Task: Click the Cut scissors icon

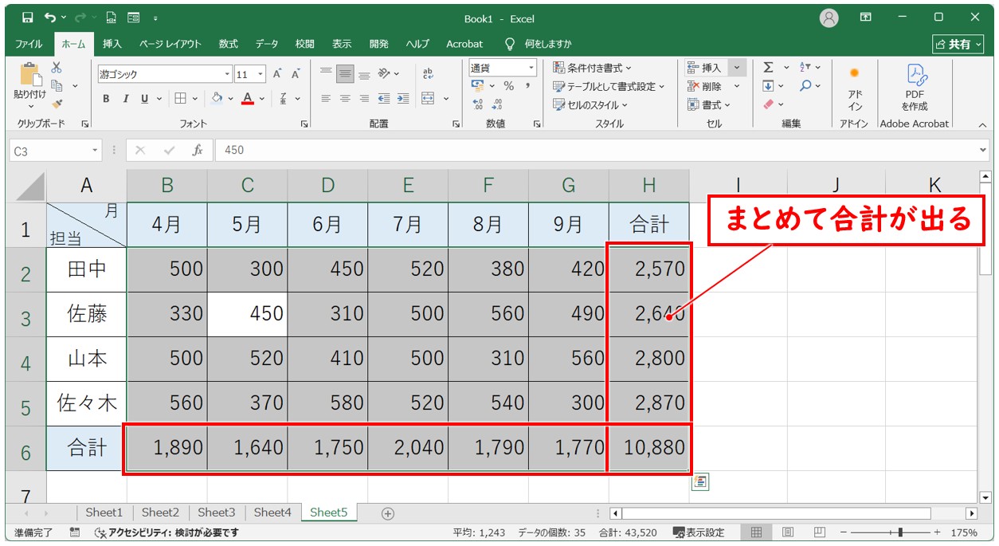Action: coord(57,68)
